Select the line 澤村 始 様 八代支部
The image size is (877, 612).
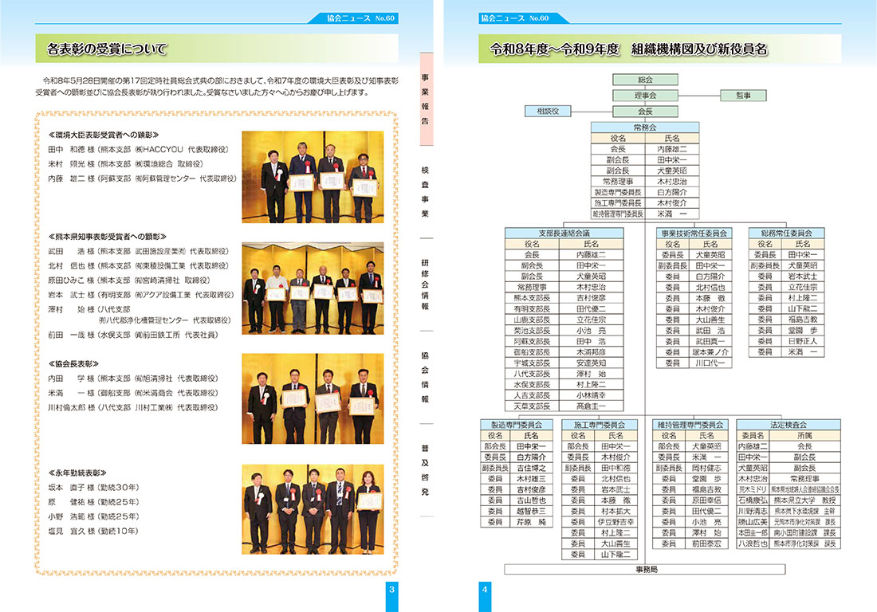point(140,315)
